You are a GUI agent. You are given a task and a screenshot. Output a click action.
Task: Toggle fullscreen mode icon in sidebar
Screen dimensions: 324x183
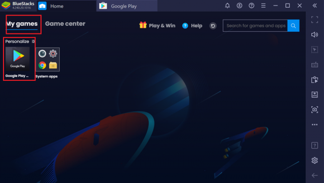tap(314, 20)
